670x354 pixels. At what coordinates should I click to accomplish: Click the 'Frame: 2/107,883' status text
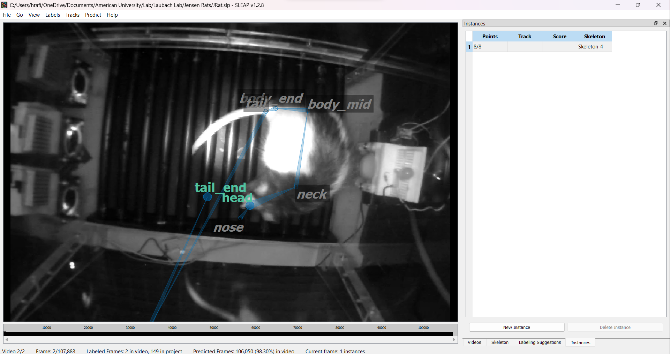(55, 351)
